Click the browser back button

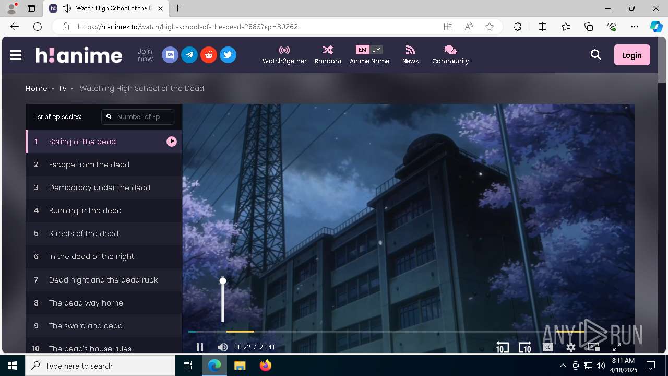coord(15,27)
